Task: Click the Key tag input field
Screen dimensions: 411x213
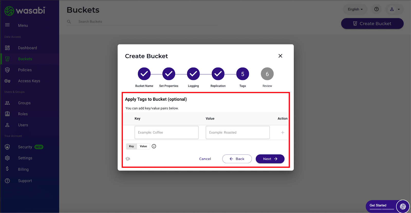Action: [x=166, y=132]
